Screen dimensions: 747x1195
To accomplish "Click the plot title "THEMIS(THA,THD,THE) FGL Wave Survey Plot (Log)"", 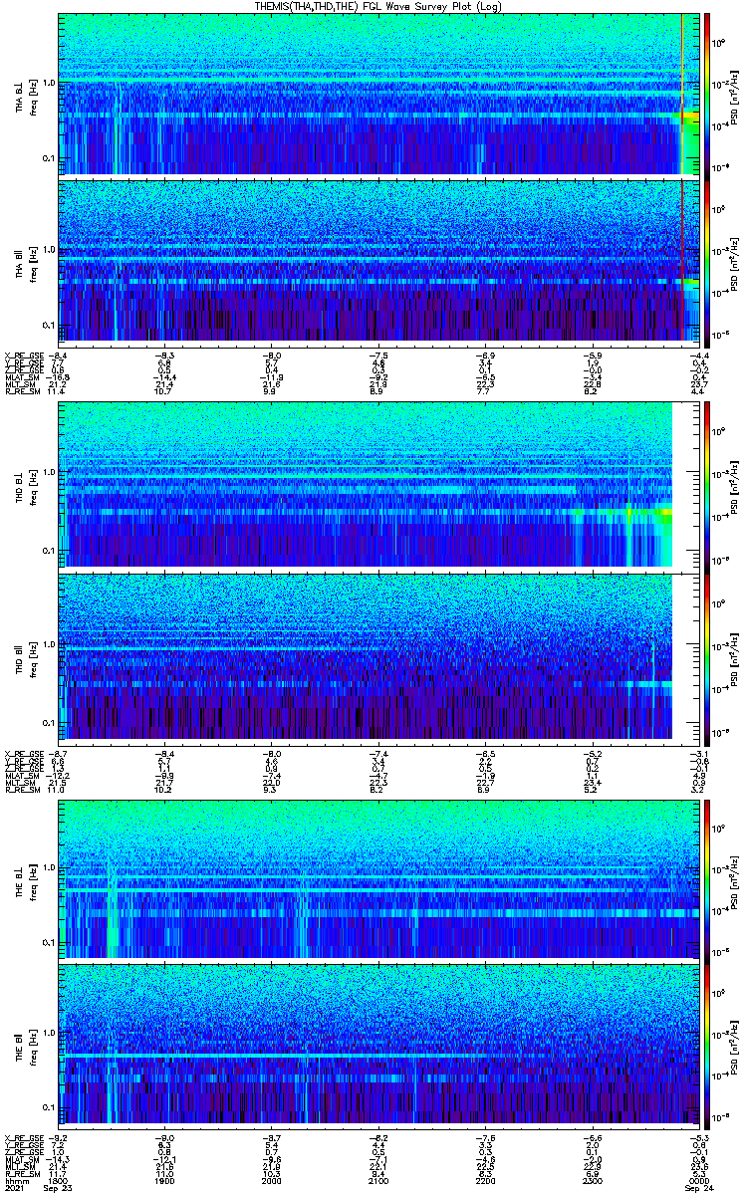I will click(377, 6).
